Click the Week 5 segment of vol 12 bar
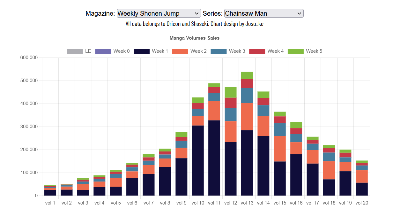 tap(231, 92)
